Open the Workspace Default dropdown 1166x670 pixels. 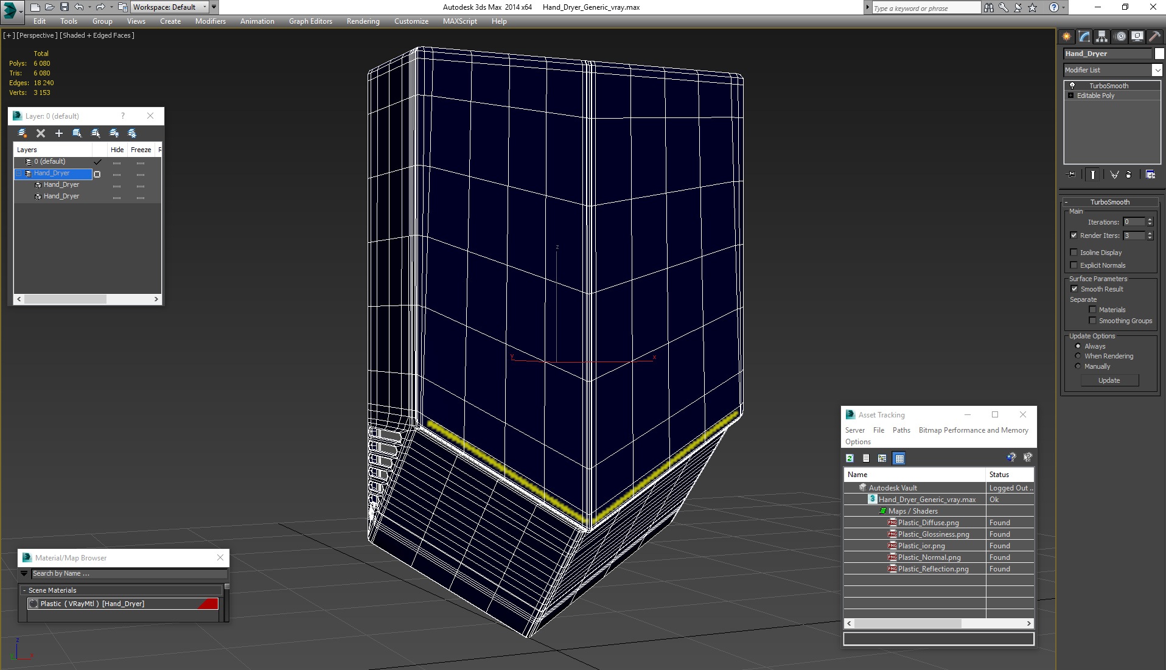click(x=170, y=7)
